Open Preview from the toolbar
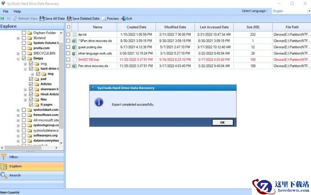Screen dimensions: 311x195 tap(110, 19)
